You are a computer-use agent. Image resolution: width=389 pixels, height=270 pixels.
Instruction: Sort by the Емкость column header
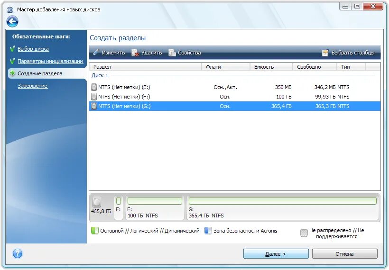pyautogui.click(x=271, y=67)
